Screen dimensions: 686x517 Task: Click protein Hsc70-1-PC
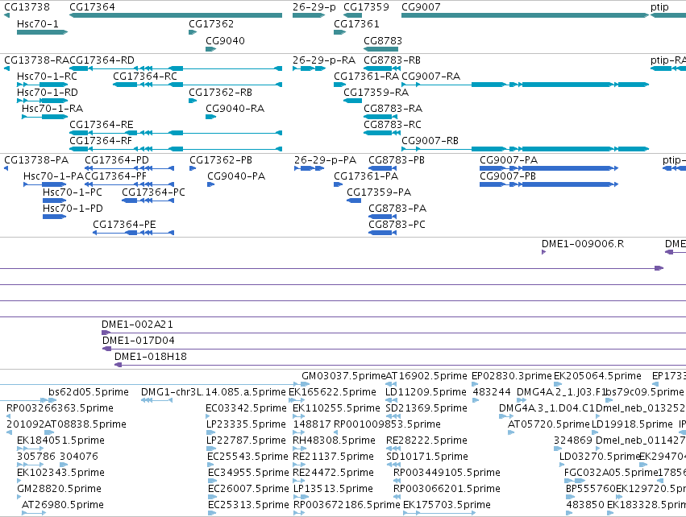54,201
